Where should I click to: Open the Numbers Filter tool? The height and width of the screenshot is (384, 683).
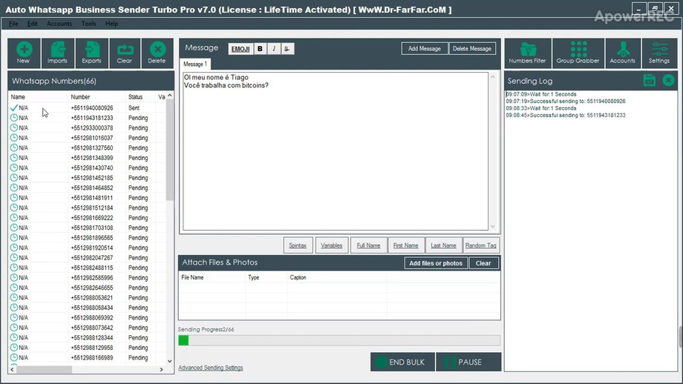point(527,53)
